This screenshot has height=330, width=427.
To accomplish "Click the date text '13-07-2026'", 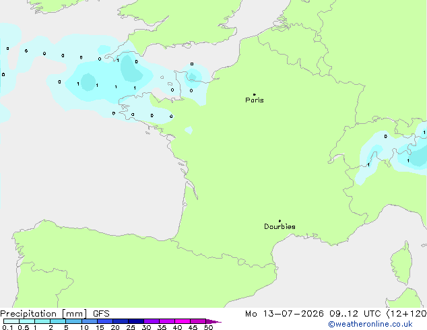I will (x=293, y=314).
